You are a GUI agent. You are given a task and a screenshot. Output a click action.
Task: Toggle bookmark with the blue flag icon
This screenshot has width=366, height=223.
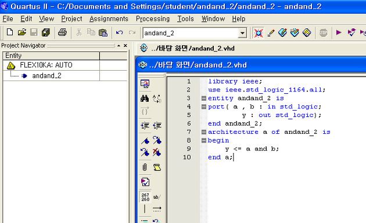(x=145, y=141)
